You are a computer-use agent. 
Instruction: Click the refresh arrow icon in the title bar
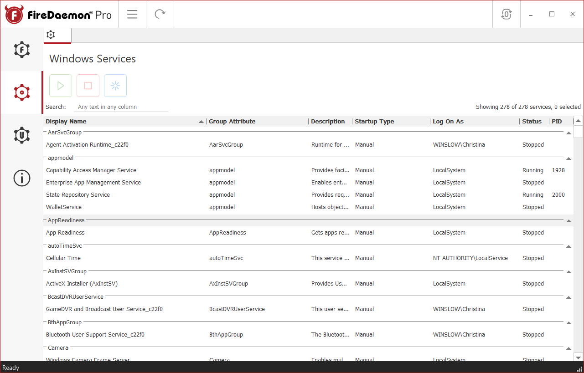tap(160, 14)
